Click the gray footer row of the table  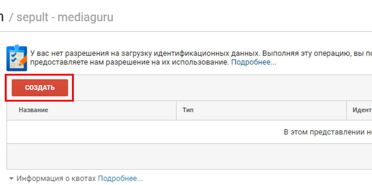pyautogui.click(x=188, y=156)
